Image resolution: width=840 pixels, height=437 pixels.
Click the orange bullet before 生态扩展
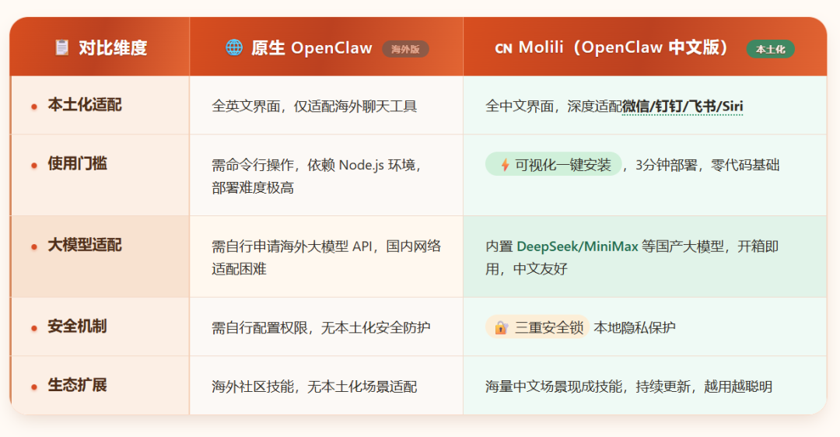(34, 386)
